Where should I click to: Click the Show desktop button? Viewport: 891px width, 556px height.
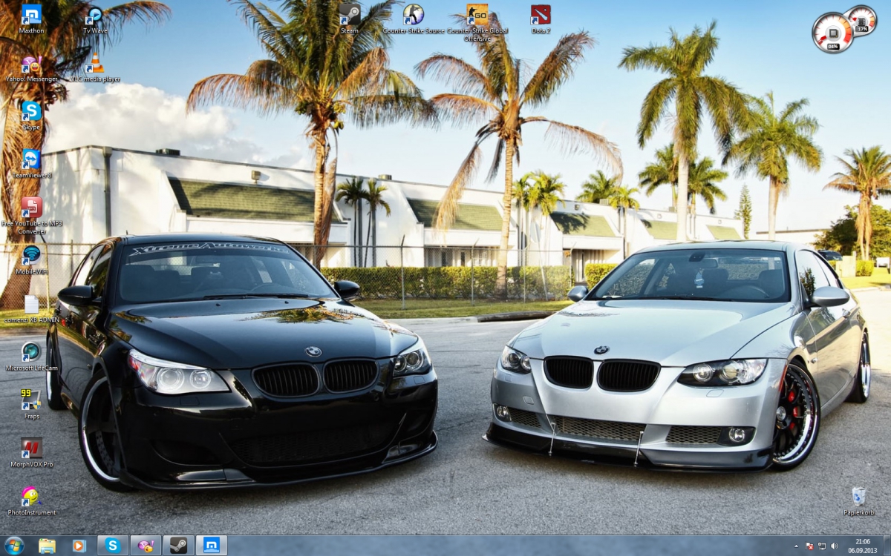(886, 546)
